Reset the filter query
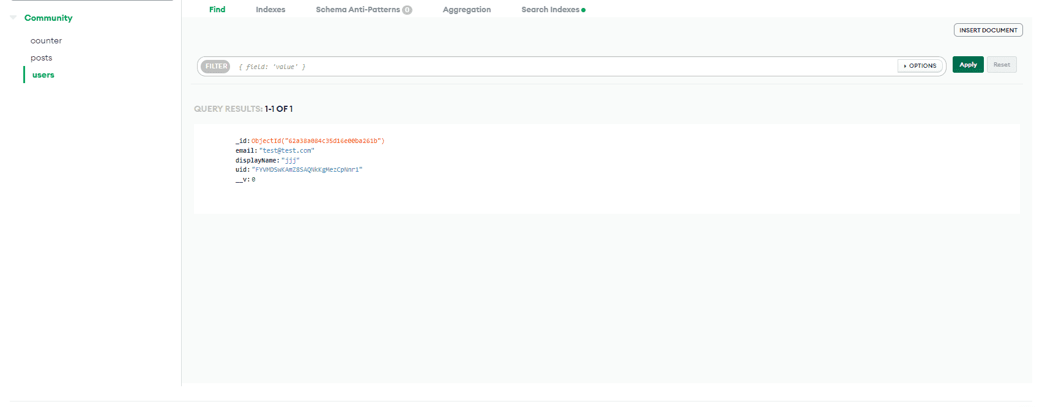Screen dimensions: 1042x407 click(1002, 65)
